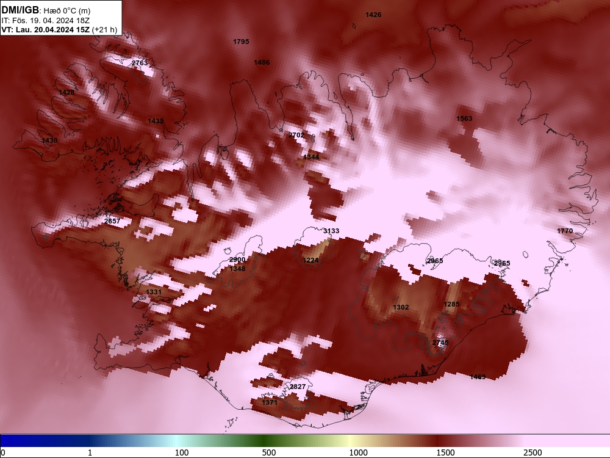Click the map value 1285
This screenshot has height=458, width=610.
pyautogui.click(x=451, y=304)
